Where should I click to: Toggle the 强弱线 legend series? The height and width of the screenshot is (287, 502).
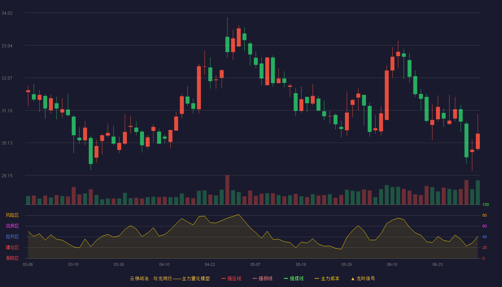(262, 278)
